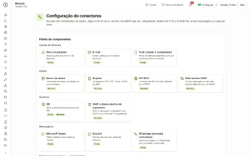Click the Recebe tag on Arquivo card
Screen dimensions: 251x156
click(98, 89)
